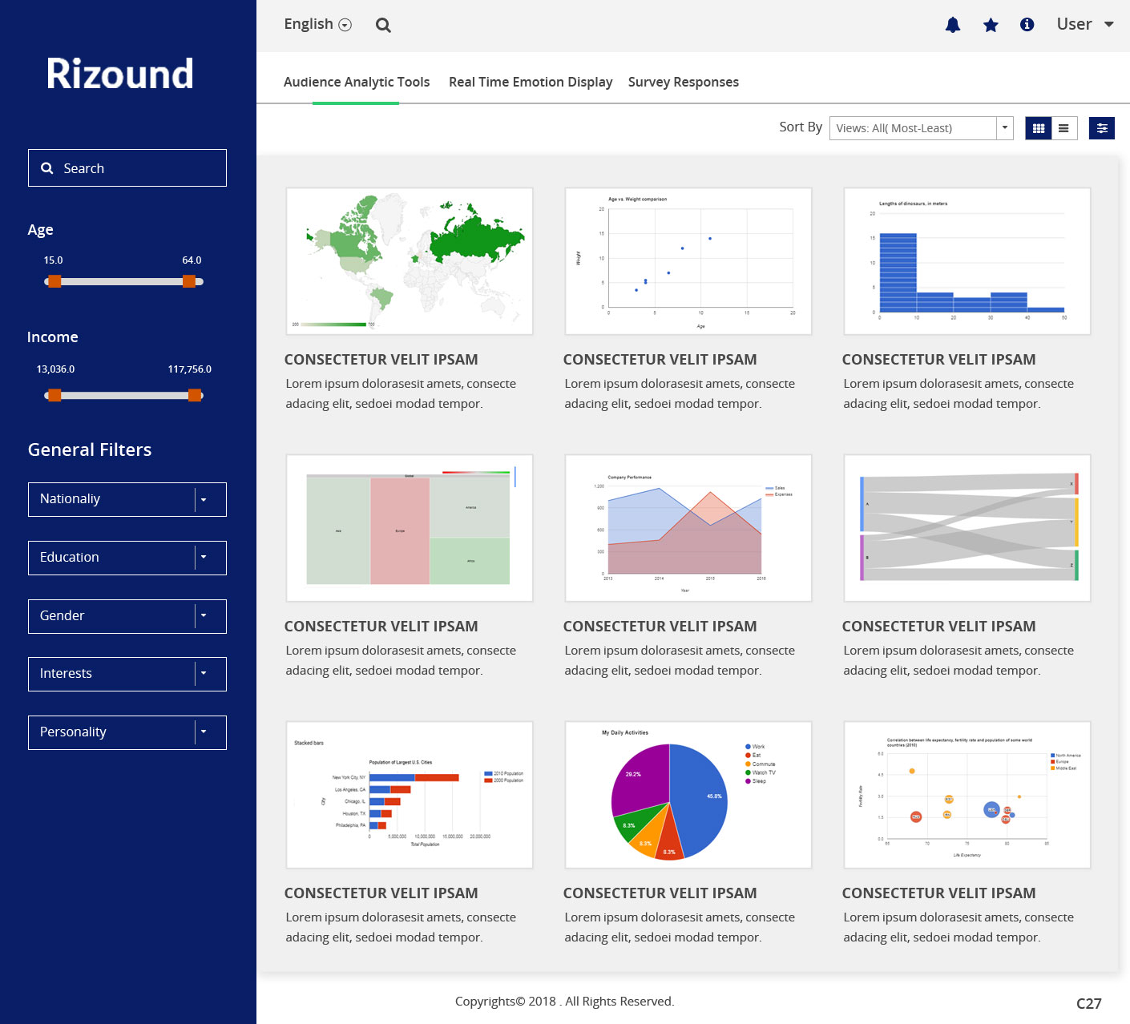
Task: Click the Income value 117,756.0
Action: click(189, 369)
